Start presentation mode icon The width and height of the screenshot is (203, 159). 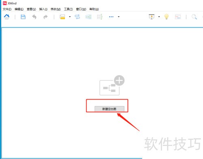pyautogui.click(x=151, y=17)
